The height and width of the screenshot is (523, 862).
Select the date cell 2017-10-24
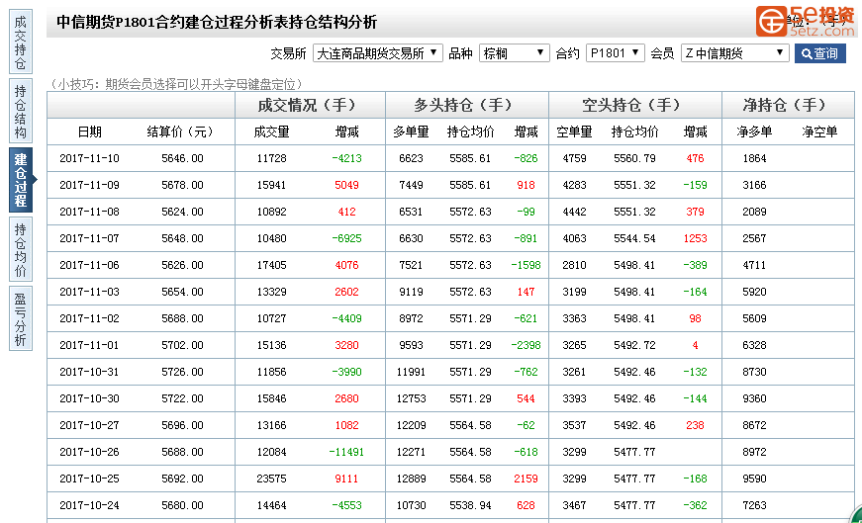click(89, 505)
